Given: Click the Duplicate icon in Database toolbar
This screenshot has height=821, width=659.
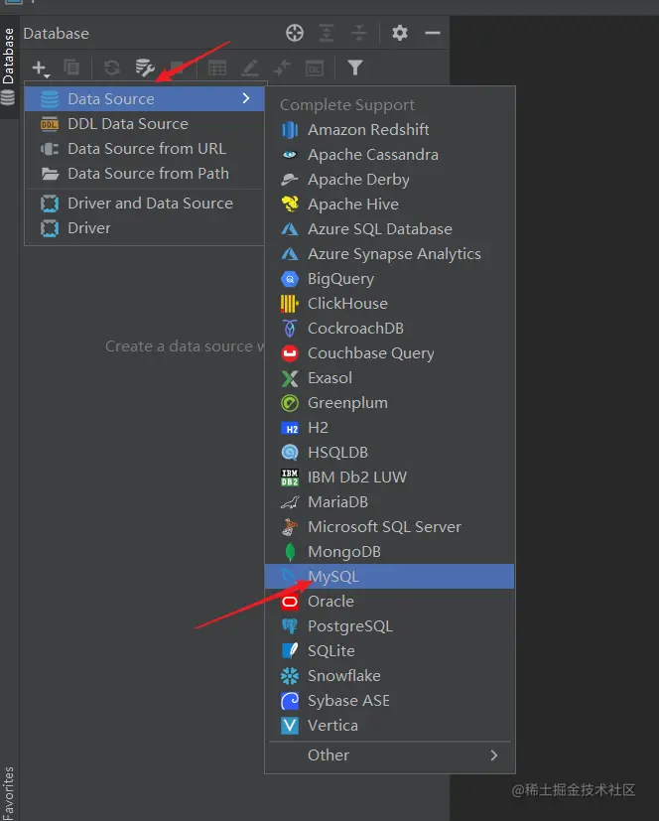Looking at the screenshot, I should coord(71,68).
